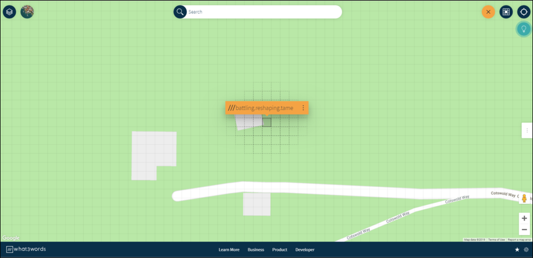Open three-dot menu on battling.reshaping.tame label
Viewport: 533px width, 258px height.
click(303, 108)
